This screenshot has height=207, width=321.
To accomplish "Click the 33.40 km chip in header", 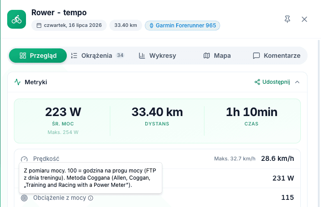I will pyautogui.click(x=126, y=26).
